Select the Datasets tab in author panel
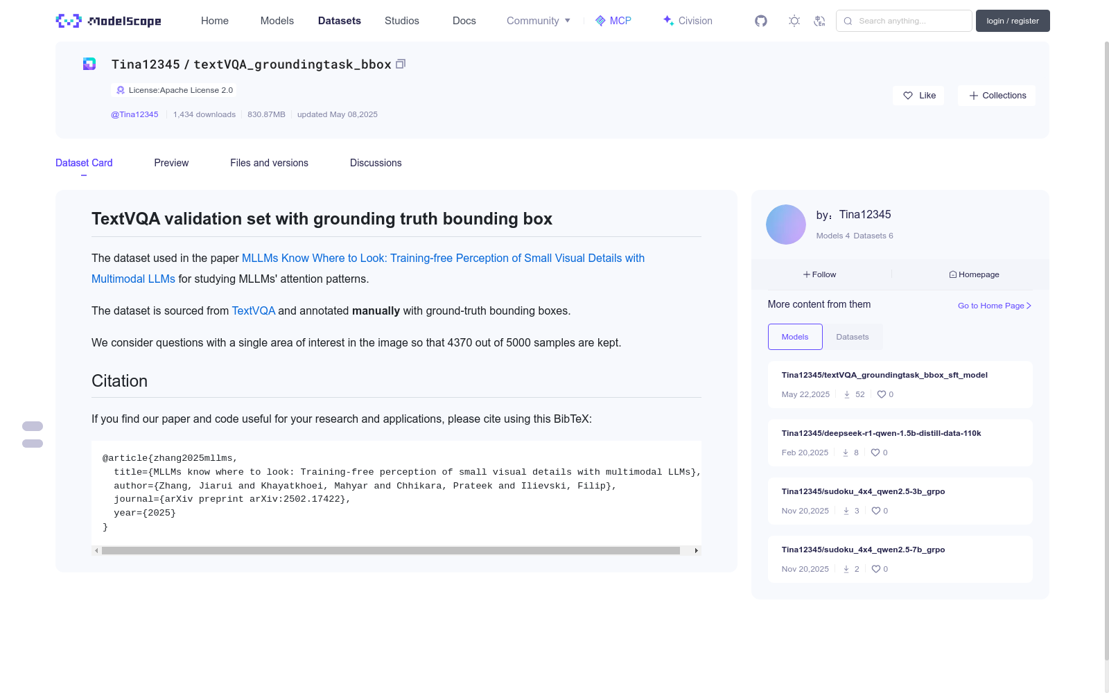Image resolution: width=1109 pixels, height=693 pixels. tap(853, 337)
